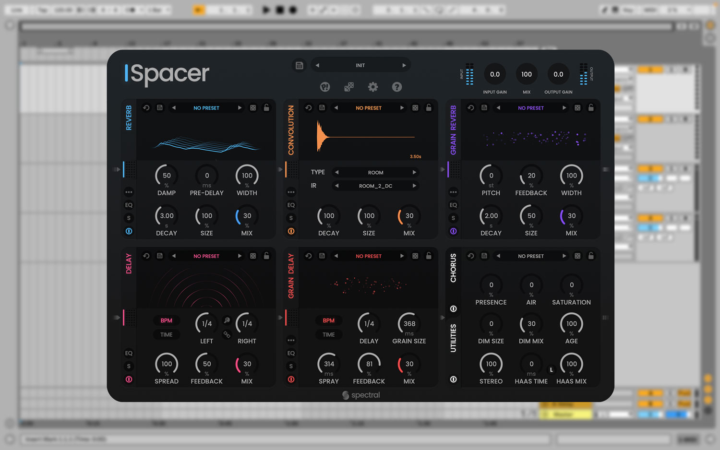
Task: Reset the Grain Delay module
Action: point(309,256)
